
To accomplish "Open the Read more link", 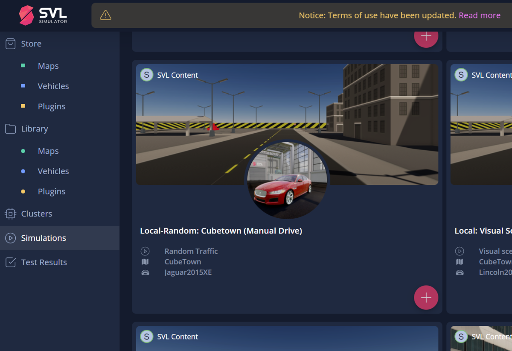I will (480, 15).
